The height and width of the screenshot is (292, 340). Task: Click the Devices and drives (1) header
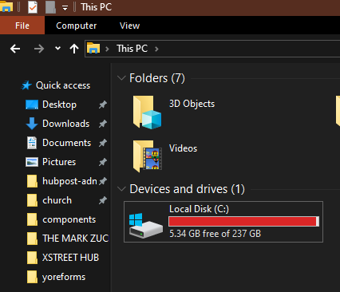pyautogui.click(x=187, y=189)
